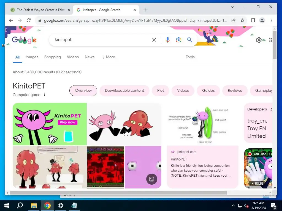
Task: Reload the current page
Action: click(29, 20)
